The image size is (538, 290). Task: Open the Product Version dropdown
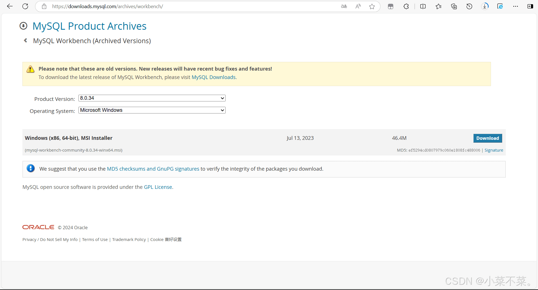152,98
